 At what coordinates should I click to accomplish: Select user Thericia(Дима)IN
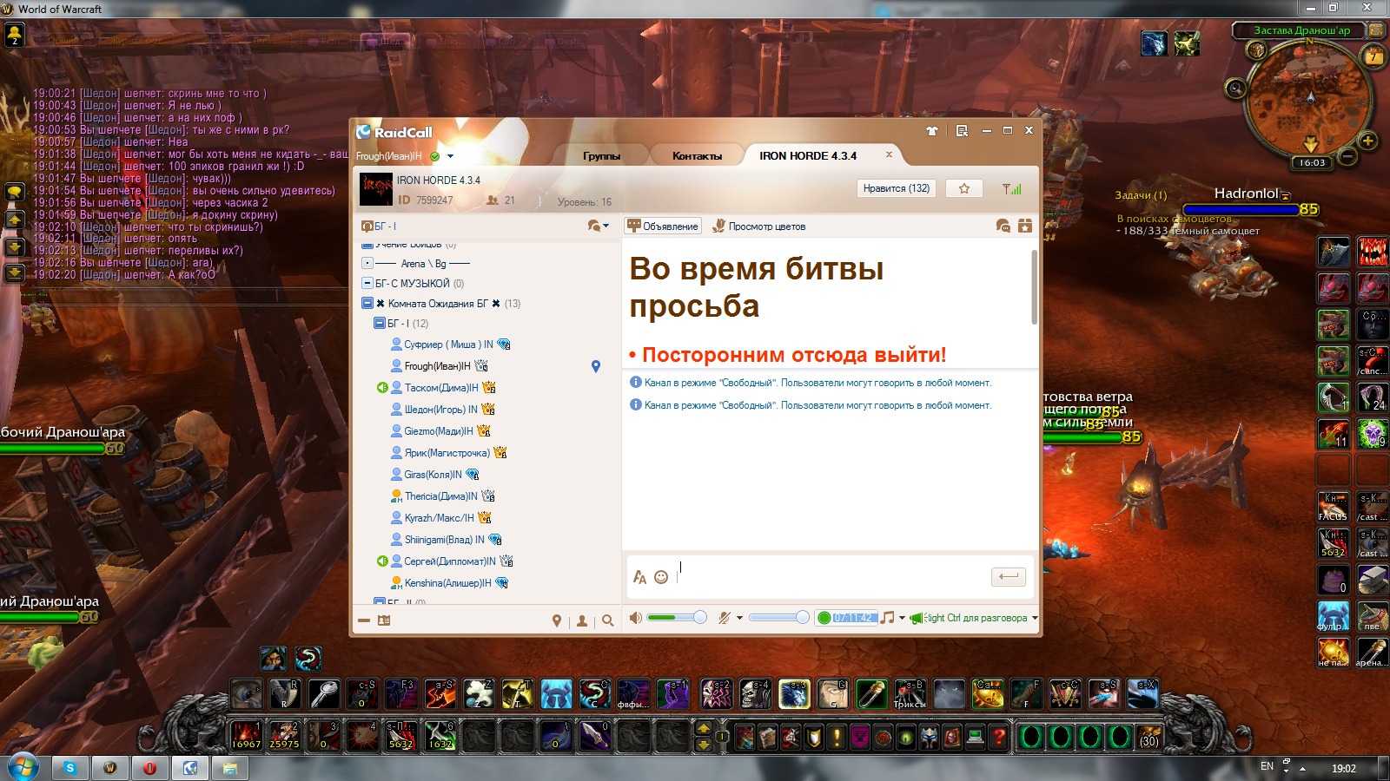click(440, 496)
